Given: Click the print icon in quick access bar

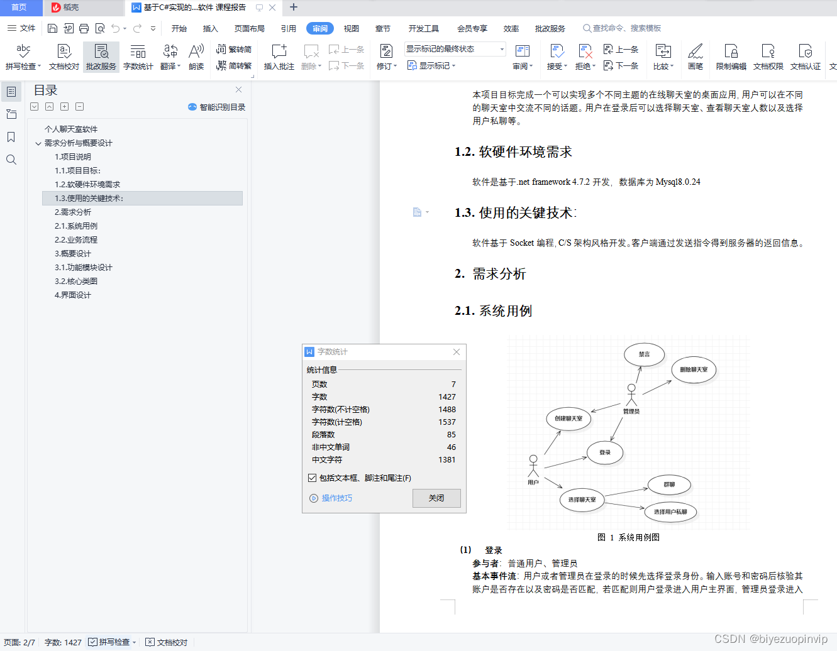Looking at the screenshot, I should 84,28.
